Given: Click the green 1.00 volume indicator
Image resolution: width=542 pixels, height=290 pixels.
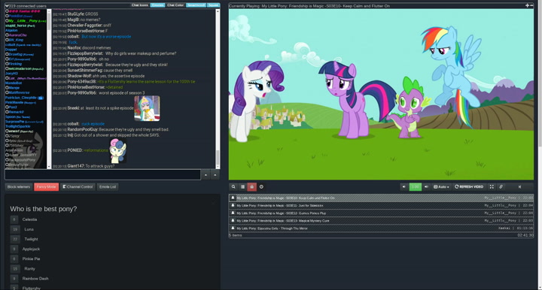Looking at the screenshot, I should (415, 187).
